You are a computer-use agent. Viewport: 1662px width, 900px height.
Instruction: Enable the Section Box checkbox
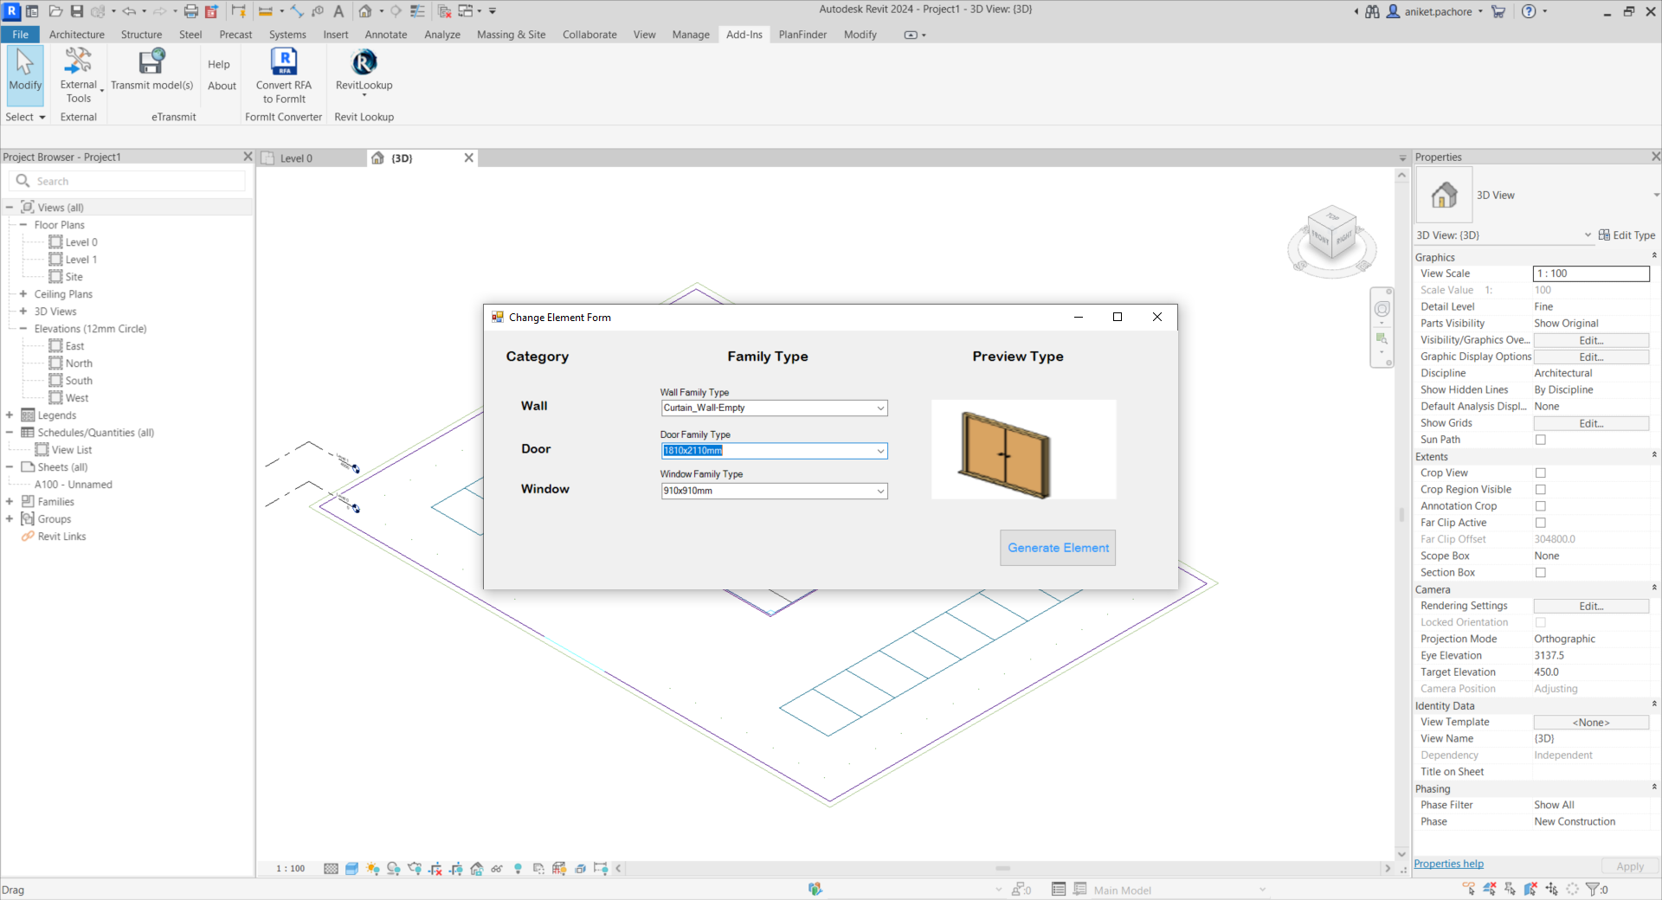point(1541,573)
